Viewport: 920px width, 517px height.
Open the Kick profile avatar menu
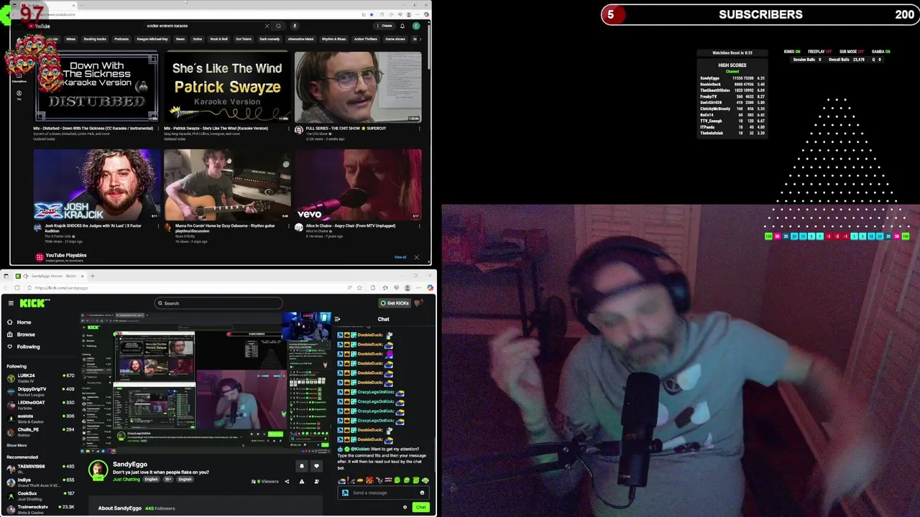pos(418,303)
